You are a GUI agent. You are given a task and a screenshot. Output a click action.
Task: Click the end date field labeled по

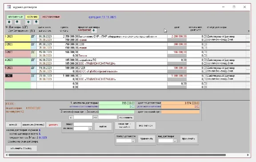[108, 117]
